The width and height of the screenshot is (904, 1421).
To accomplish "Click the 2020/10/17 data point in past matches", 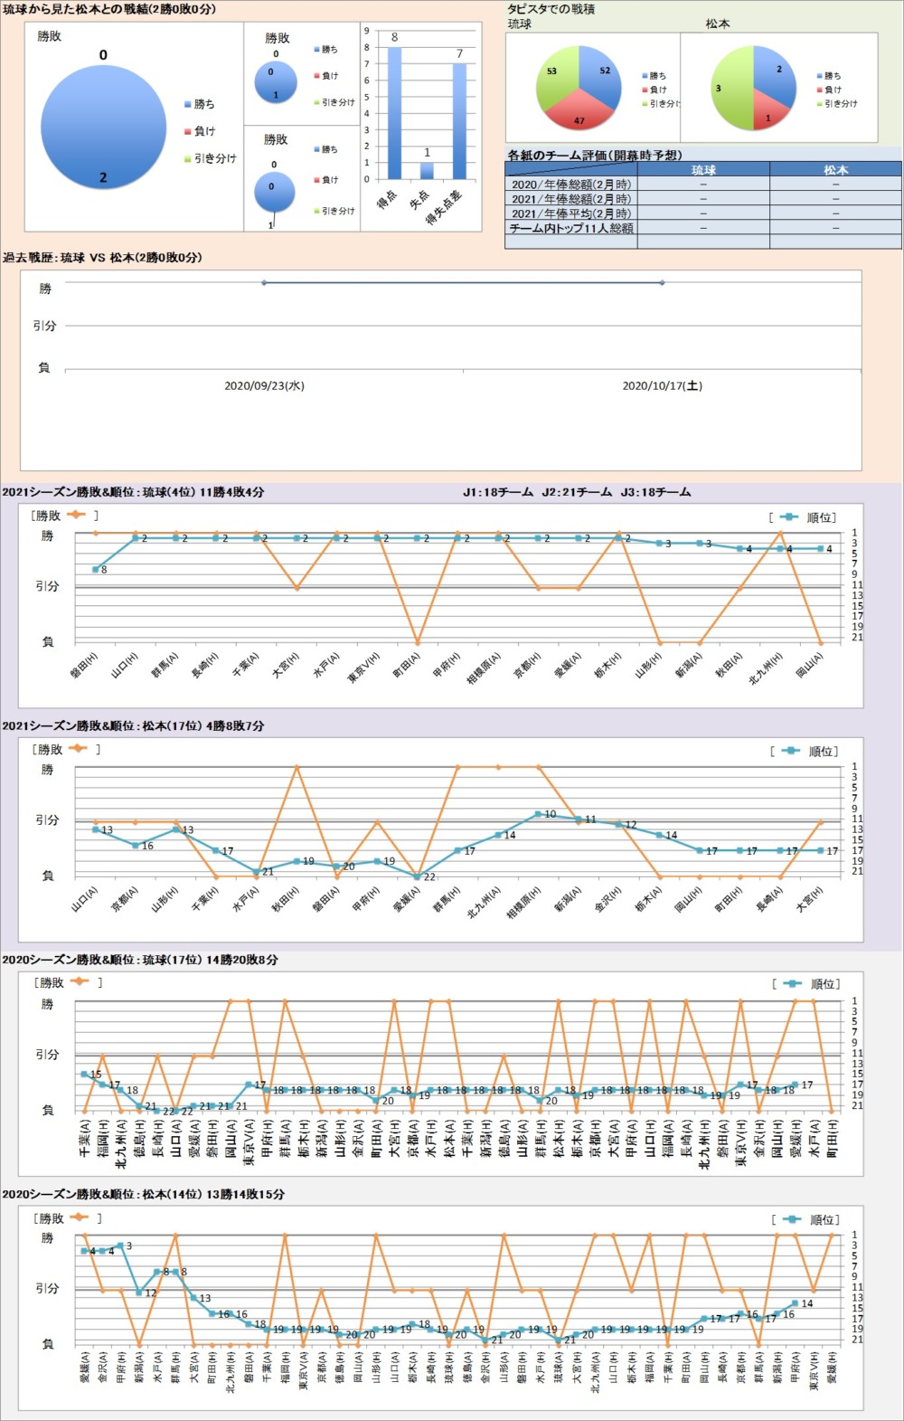I will point(663,283).
